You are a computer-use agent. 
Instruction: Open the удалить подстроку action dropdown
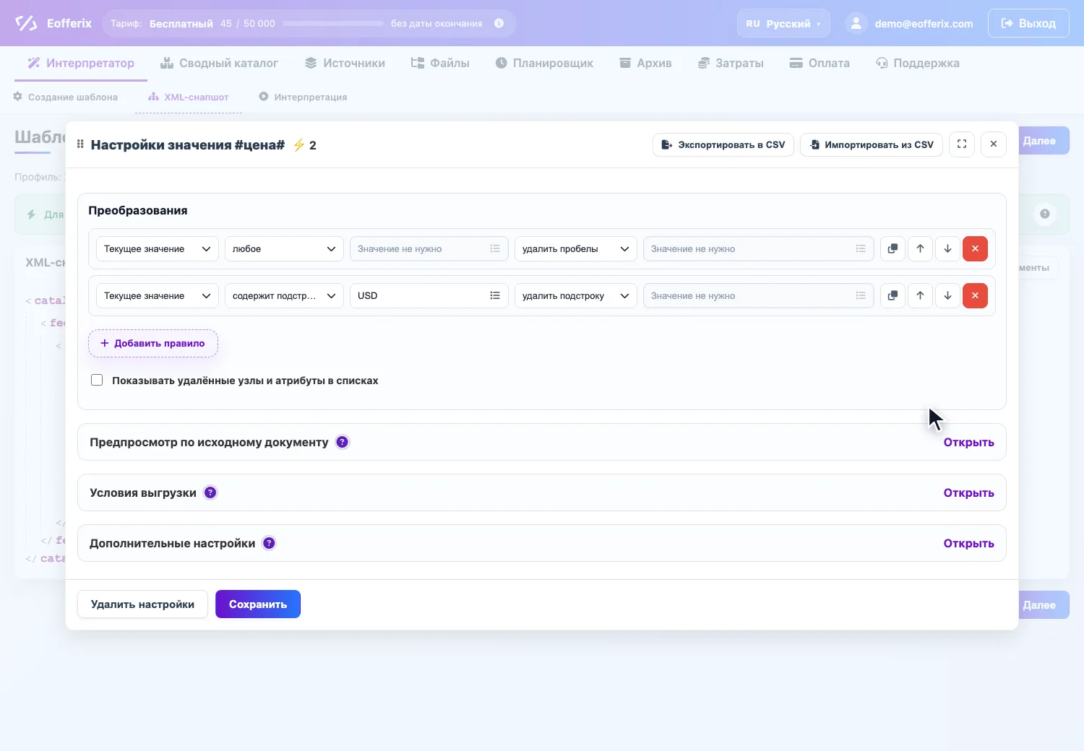[575, 295]
